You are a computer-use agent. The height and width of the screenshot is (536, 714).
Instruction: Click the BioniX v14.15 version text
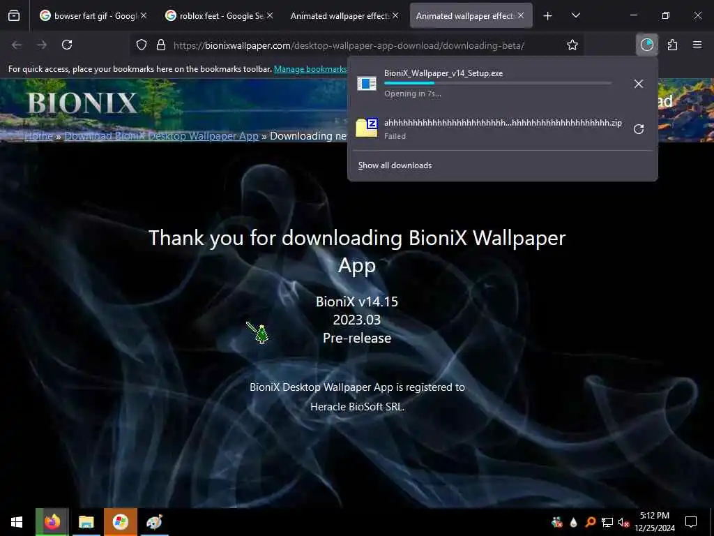pyautogui.click(x=357, y=301)
